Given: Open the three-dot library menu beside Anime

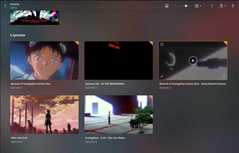Looking at the screenshot, I should click(5, 6).
